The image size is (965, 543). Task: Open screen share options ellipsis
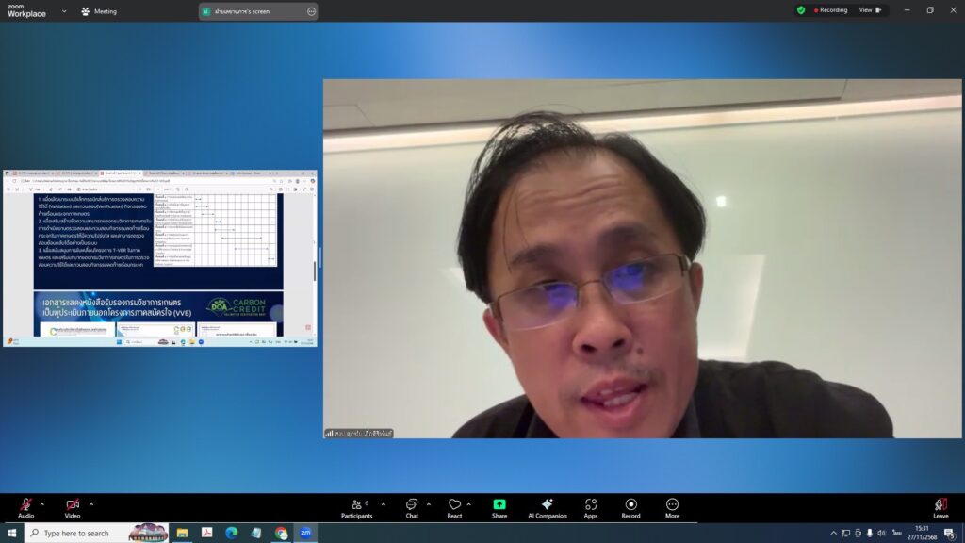click(312, 11)
